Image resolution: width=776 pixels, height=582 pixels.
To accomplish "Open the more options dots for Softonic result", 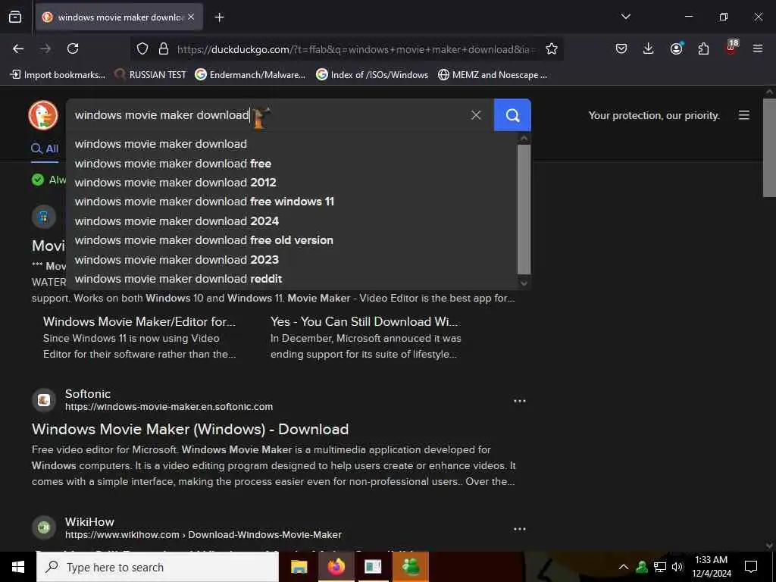I will click(520, 401).
